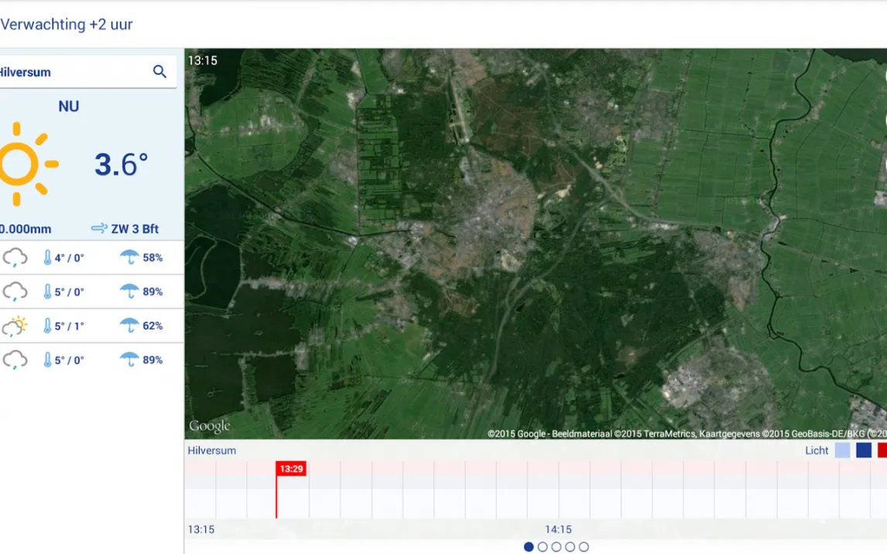Open the forecast row with 89% and 5° / 0° second
Image resolution: width=887 pixels, height=554 pixels.
pos(91,292)
